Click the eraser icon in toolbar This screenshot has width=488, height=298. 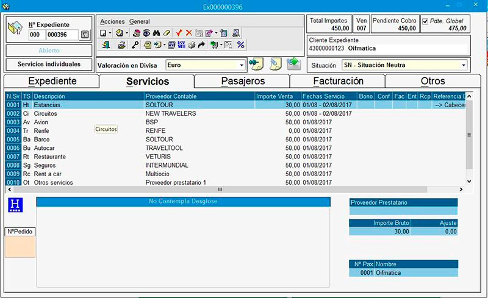coord(166,33)
